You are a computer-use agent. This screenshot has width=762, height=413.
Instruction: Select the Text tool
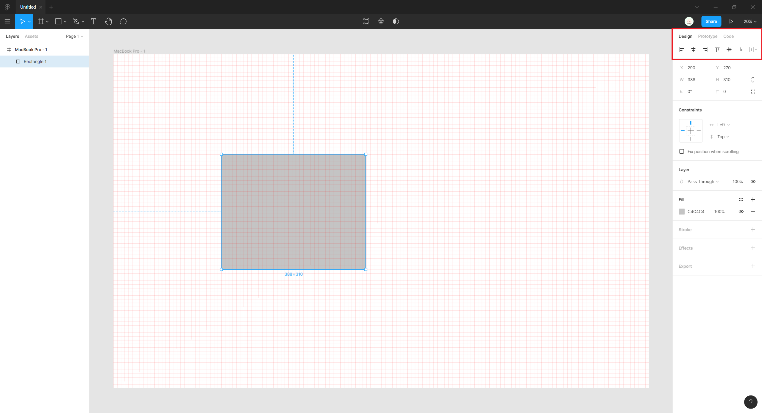point(93,21)
